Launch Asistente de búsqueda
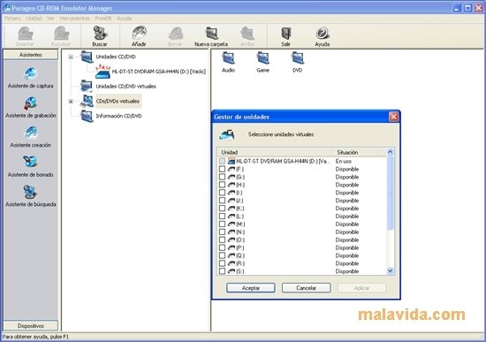Screen dimensions: 486x342 30,196
